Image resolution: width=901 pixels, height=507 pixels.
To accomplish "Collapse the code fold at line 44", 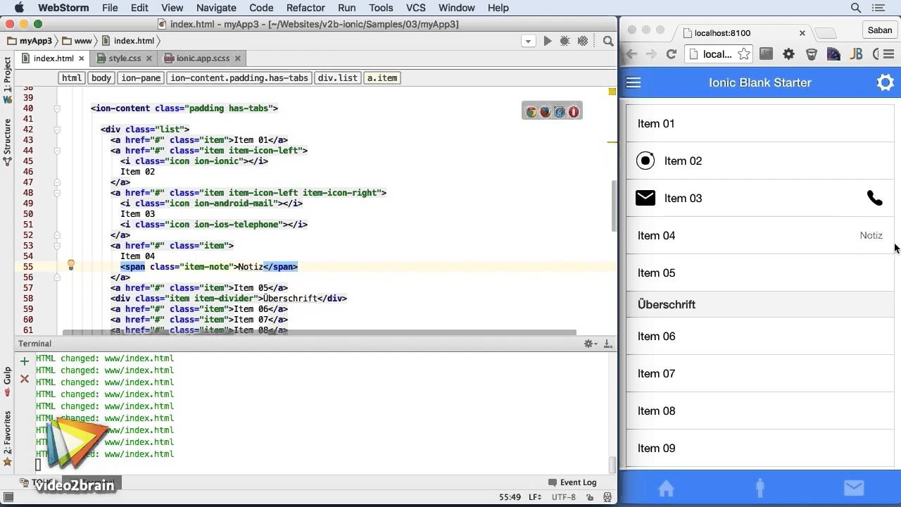I will tap(57, 151).
